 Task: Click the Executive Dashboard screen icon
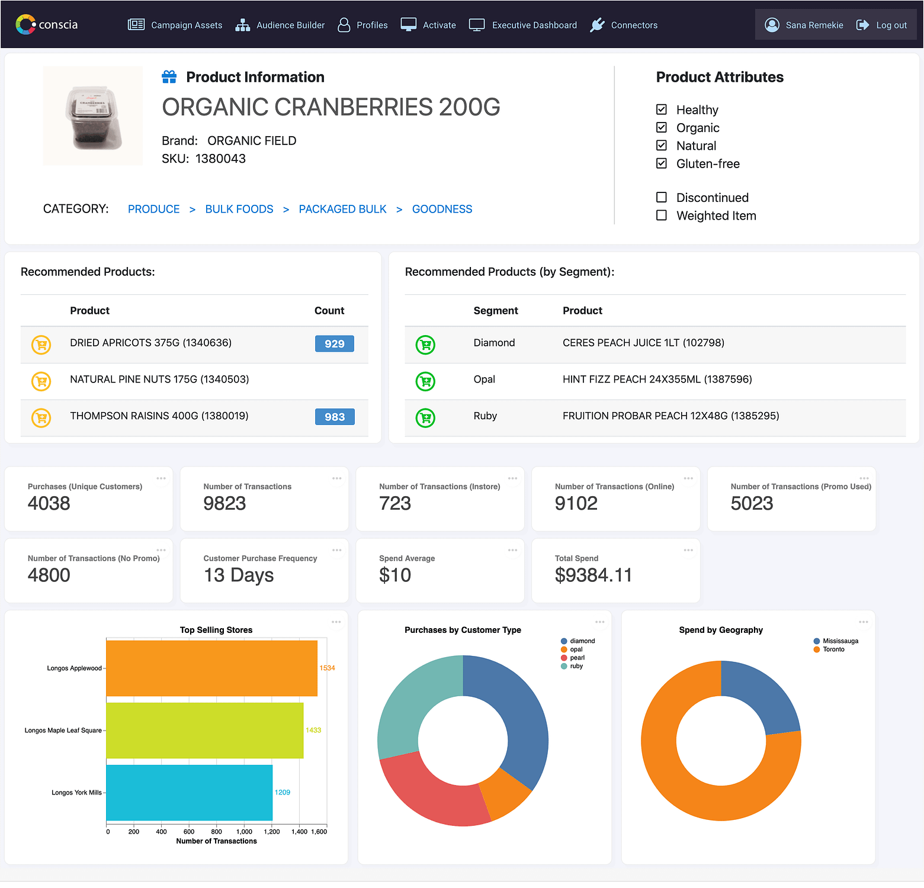point(477,25)
